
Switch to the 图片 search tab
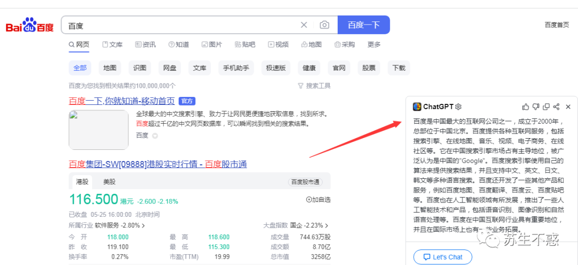point(211,44)
